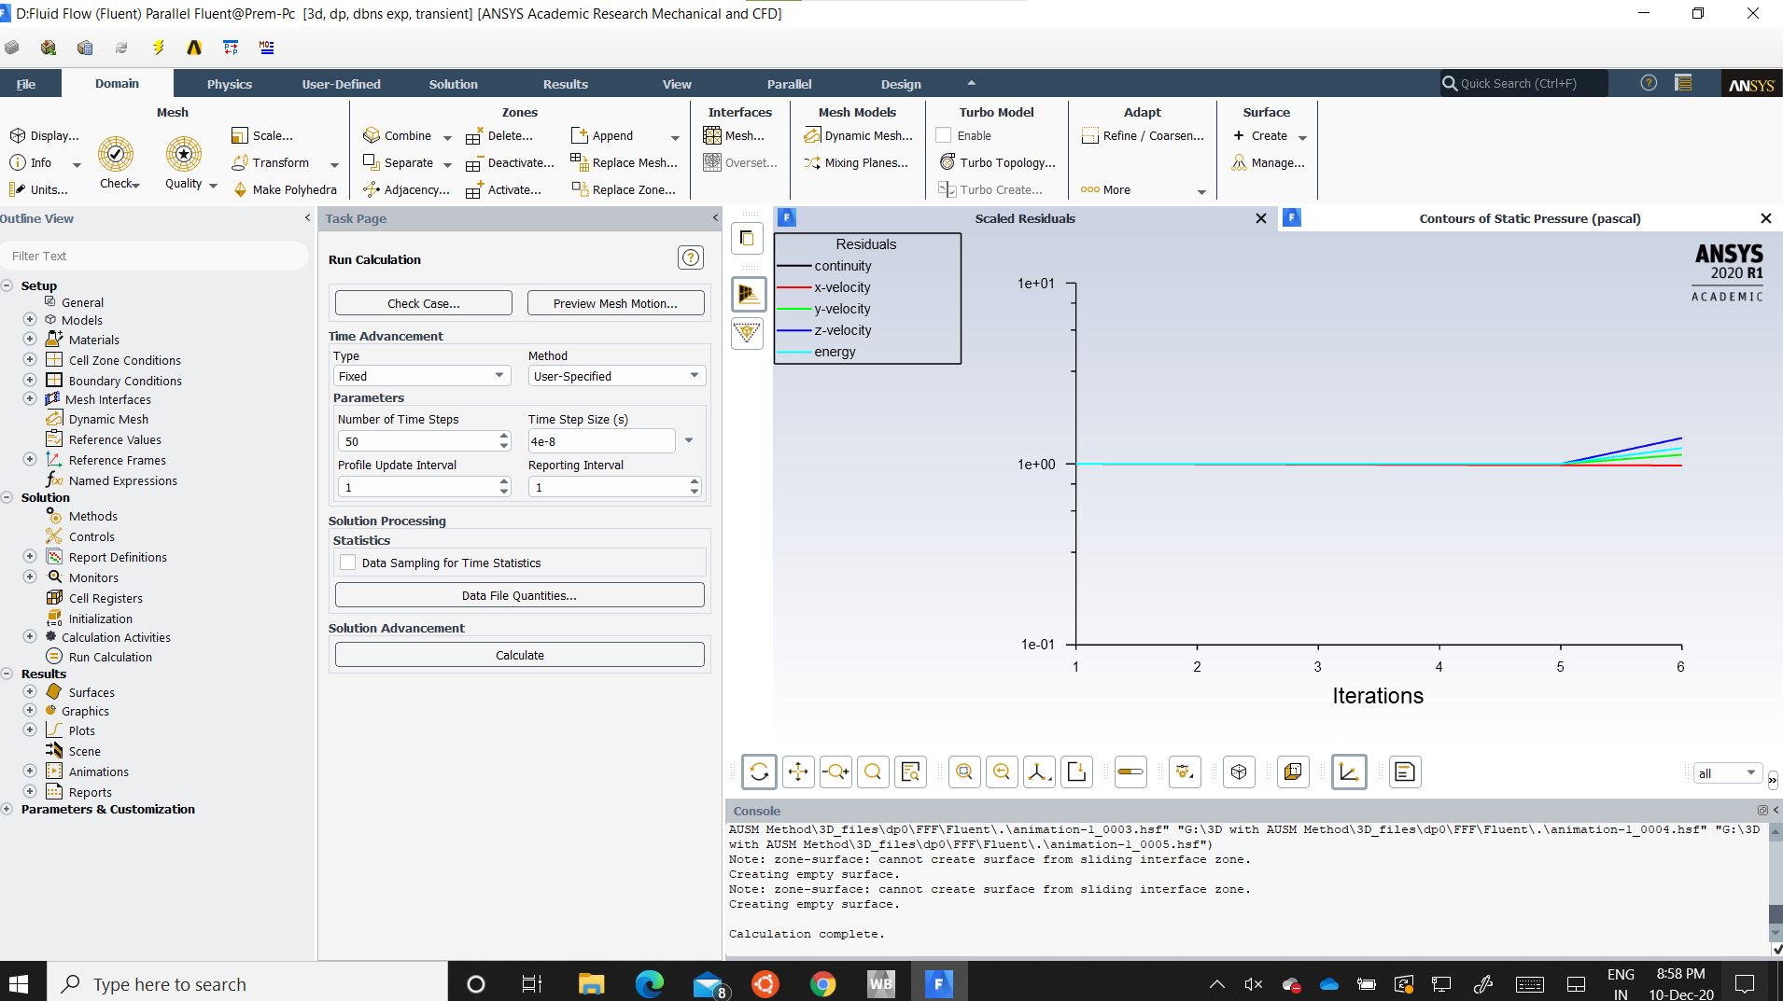
Task: Open the Solution ribbon tab
Action: click(454, 84)
